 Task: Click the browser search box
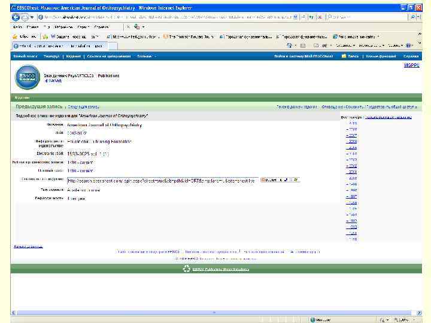[367, 17]
